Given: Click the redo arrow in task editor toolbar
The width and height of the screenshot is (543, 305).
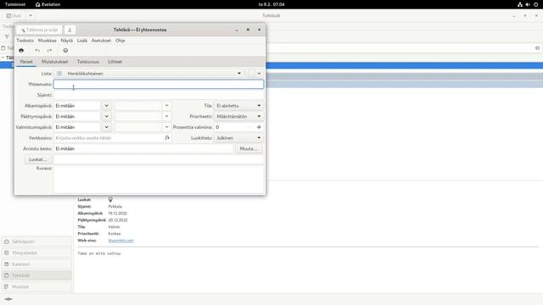Looking at the screenshot, I should (49, 51).
